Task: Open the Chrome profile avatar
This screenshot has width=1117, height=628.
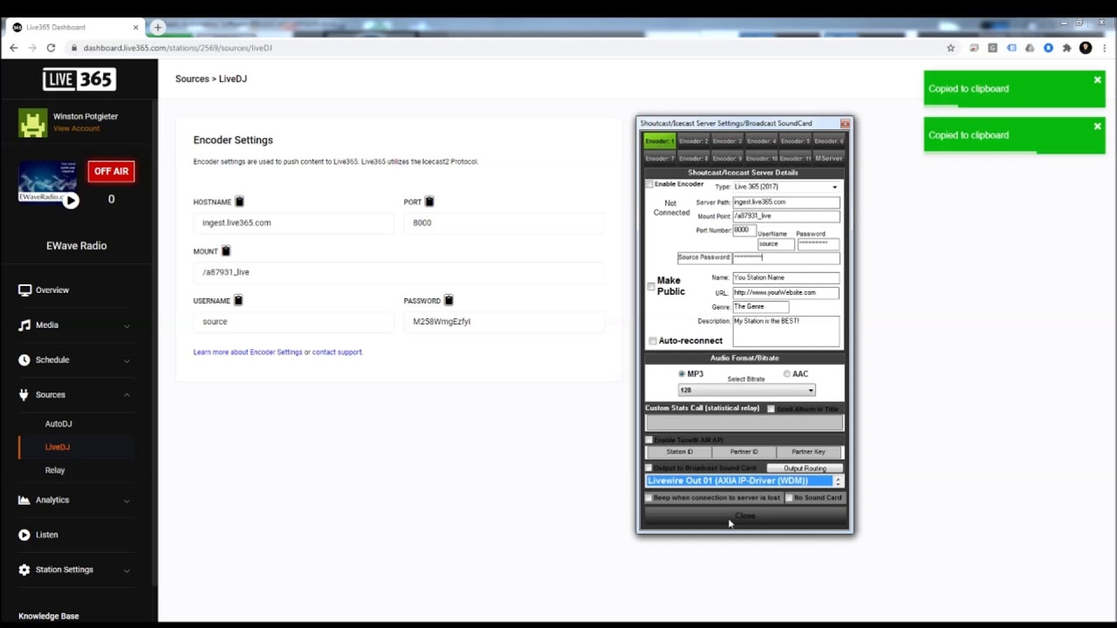Action: point(1086,48)
